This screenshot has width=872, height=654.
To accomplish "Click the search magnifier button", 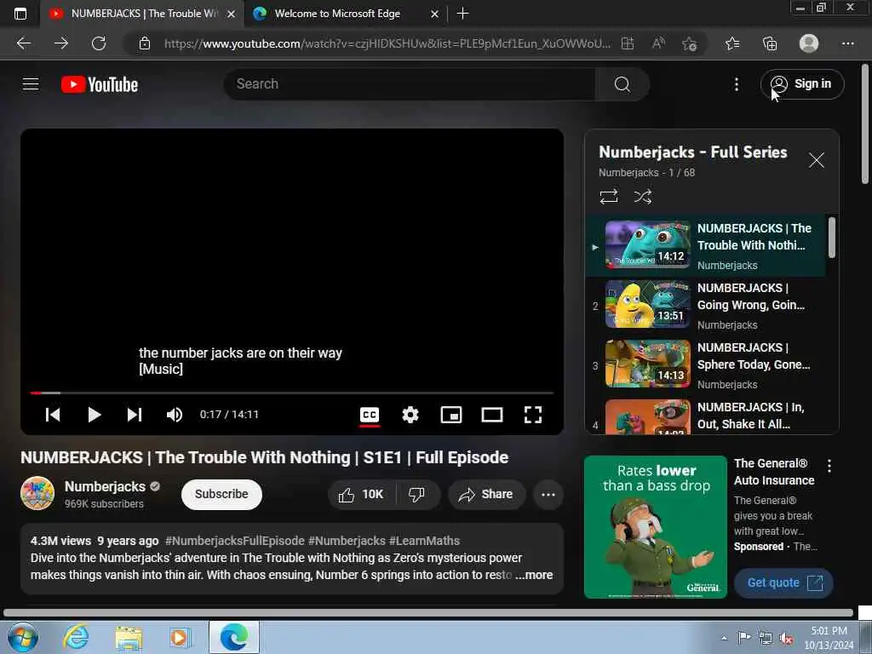I will tap(622, 84).
